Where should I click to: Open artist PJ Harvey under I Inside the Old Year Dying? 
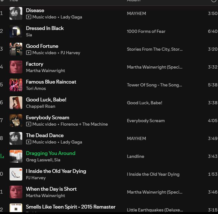36,178
